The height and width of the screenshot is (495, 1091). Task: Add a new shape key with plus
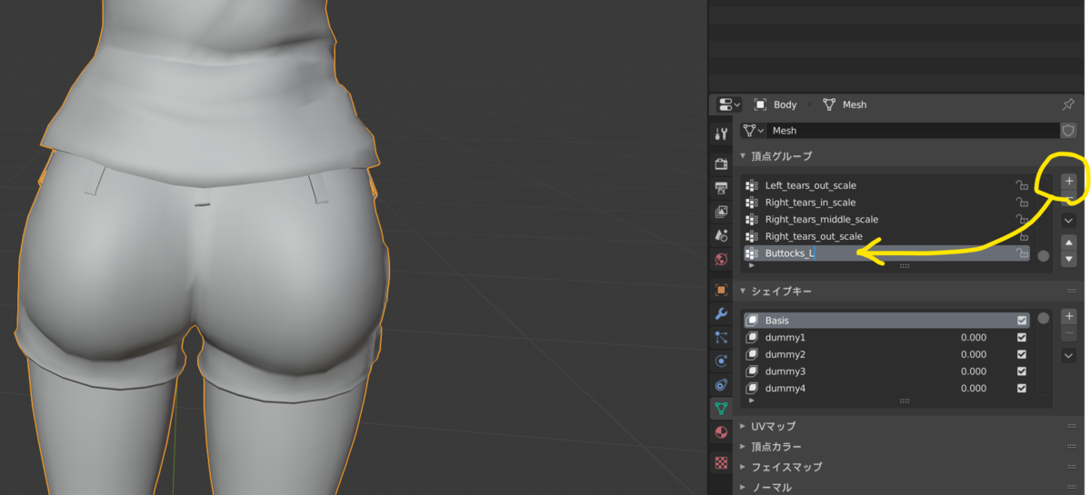[1069, 316]
